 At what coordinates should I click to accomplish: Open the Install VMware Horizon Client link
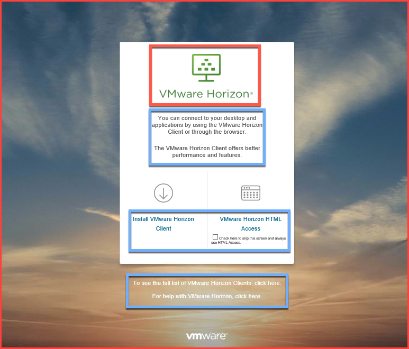(x=163, y=224)
